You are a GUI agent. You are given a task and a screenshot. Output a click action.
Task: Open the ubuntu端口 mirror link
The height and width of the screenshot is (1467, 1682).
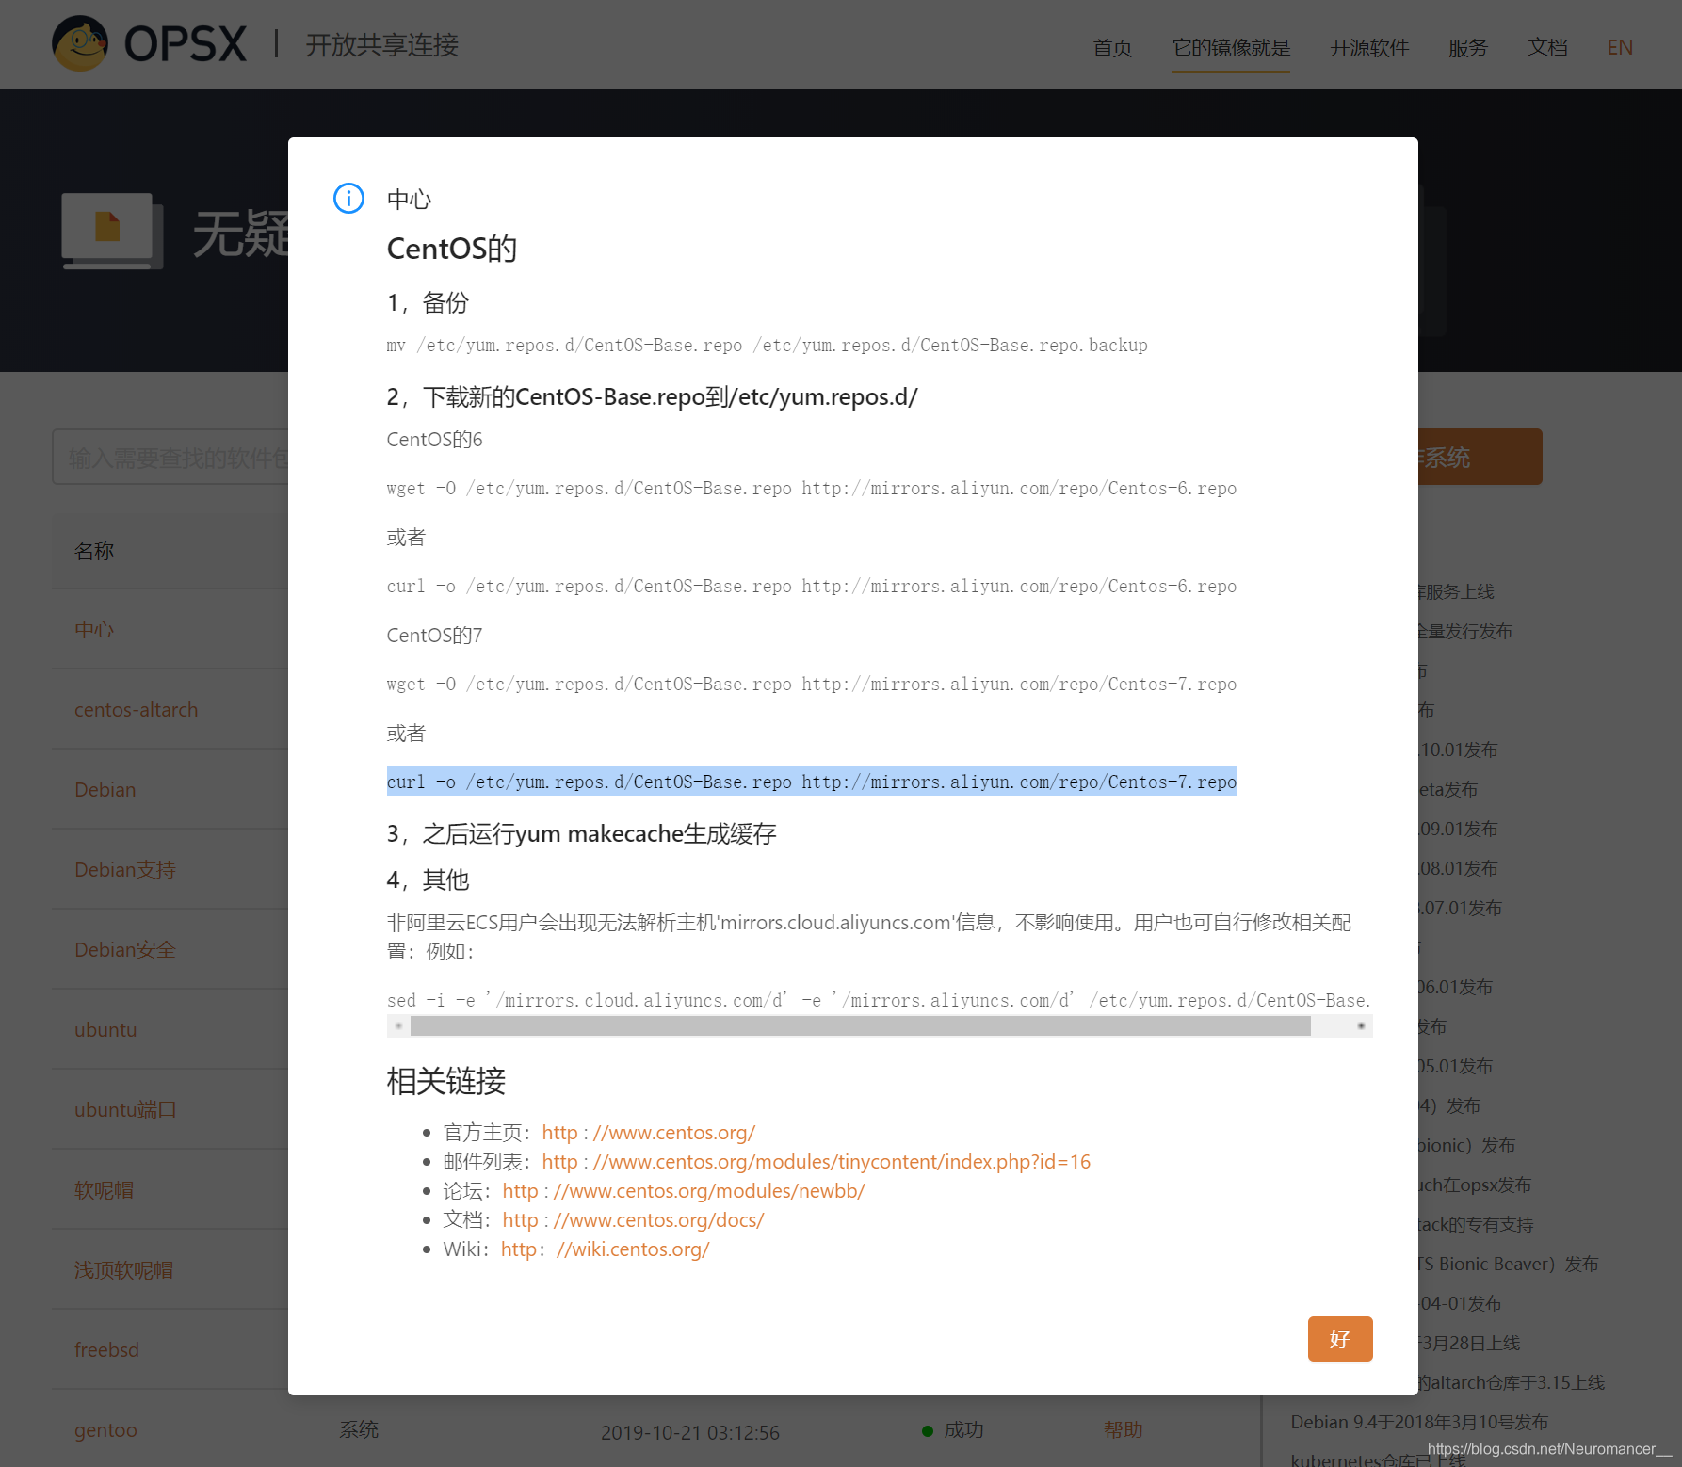click(125, 1109)
